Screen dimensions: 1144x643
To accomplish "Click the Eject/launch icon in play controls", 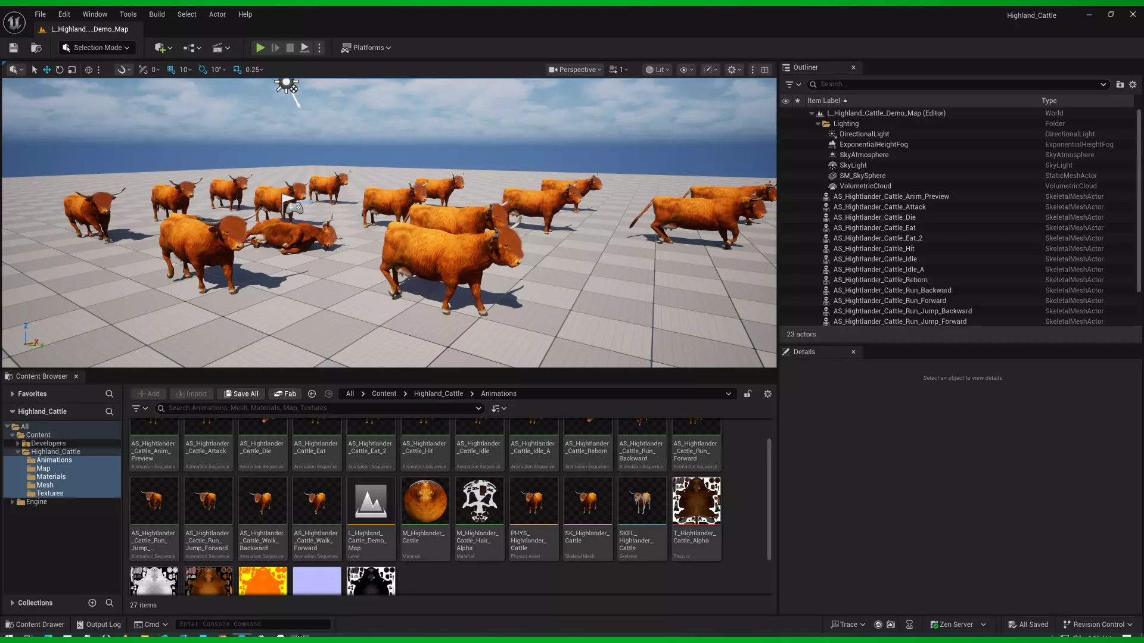I will (304, 48).
